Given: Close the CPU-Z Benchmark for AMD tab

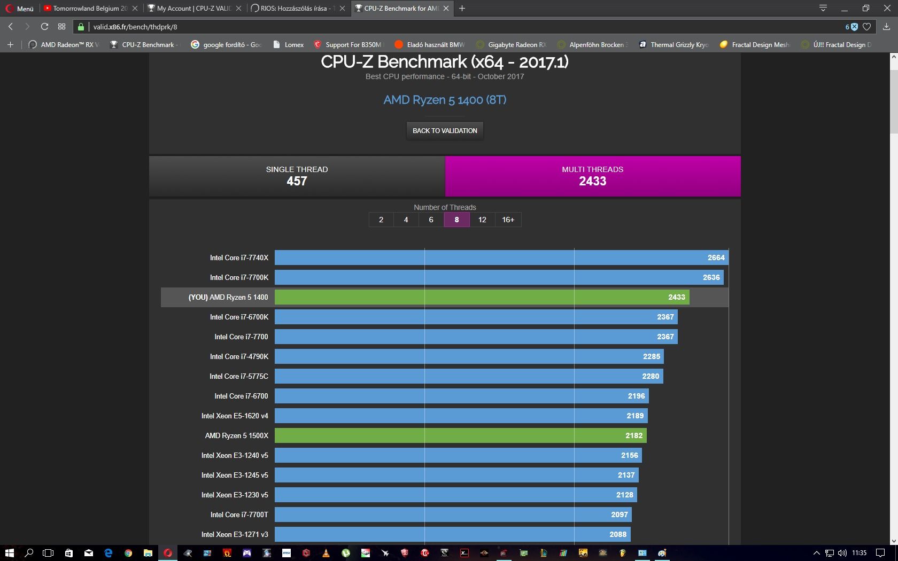Looking at the screenshot, I should point(446,9).
